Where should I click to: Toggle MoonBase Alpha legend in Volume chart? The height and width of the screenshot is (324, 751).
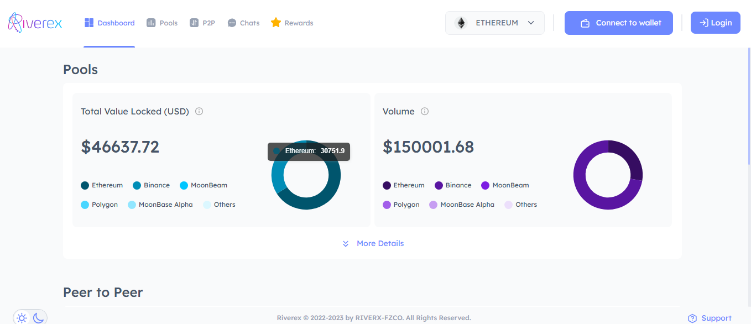(x=462, y=205)
